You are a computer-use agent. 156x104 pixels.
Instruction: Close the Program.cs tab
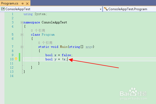27,4
